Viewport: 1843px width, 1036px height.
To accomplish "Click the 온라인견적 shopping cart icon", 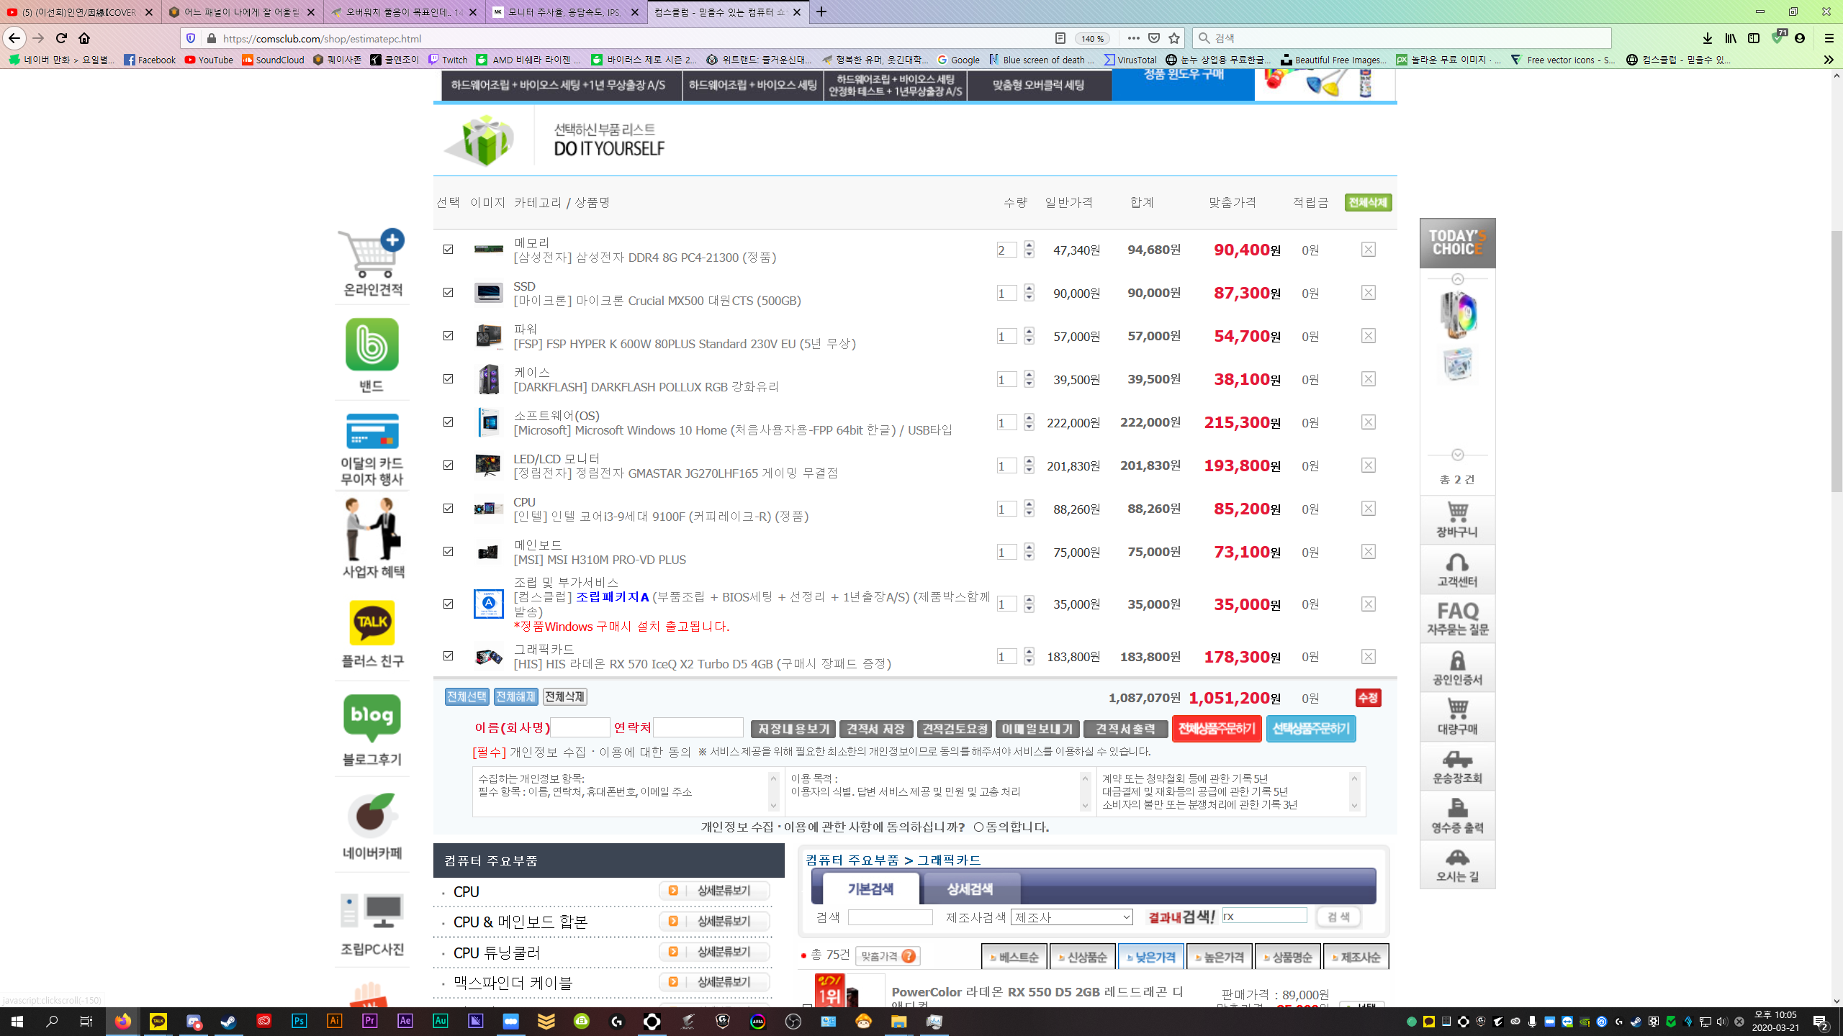I will click(371, 254).
